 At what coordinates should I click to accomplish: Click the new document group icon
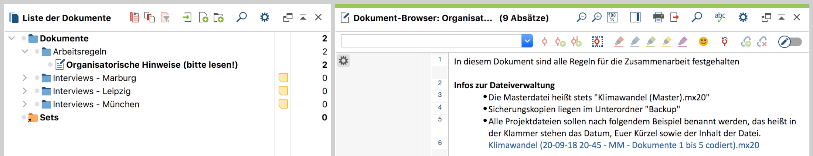point(219,17)
